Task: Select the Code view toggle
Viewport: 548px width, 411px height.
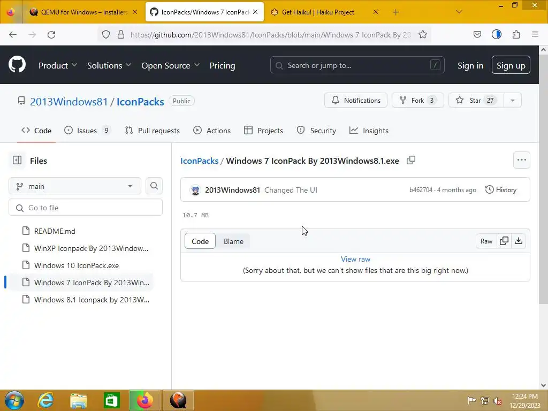Action: (200, 241)
